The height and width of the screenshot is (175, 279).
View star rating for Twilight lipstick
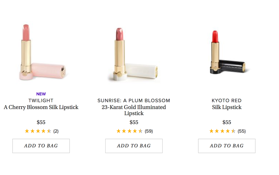38,131
